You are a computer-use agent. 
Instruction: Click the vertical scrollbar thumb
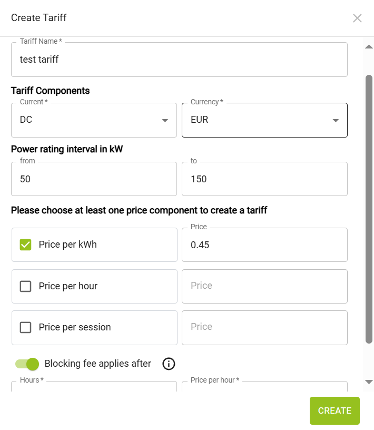(369, 209)
